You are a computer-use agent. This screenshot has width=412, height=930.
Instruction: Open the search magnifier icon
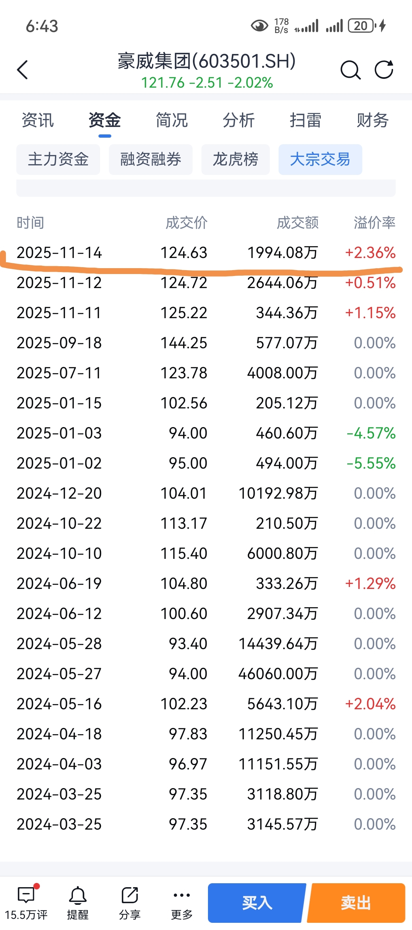coord(350,70)
